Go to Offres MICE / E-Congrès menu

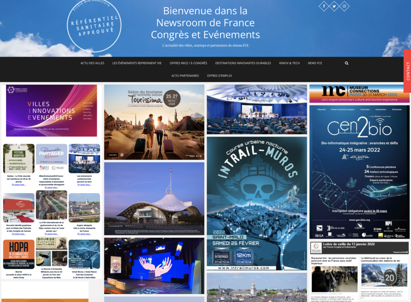pos(189,63)
